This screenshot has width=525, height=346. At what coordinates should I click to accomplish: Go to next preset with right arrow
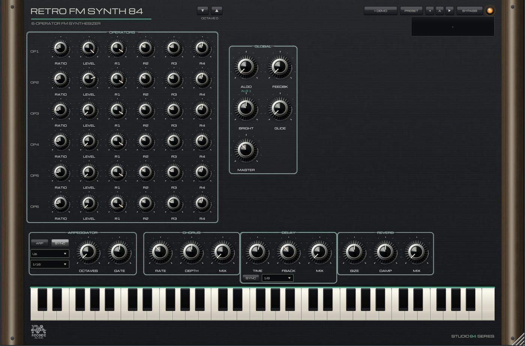click(x=450, y=11)
